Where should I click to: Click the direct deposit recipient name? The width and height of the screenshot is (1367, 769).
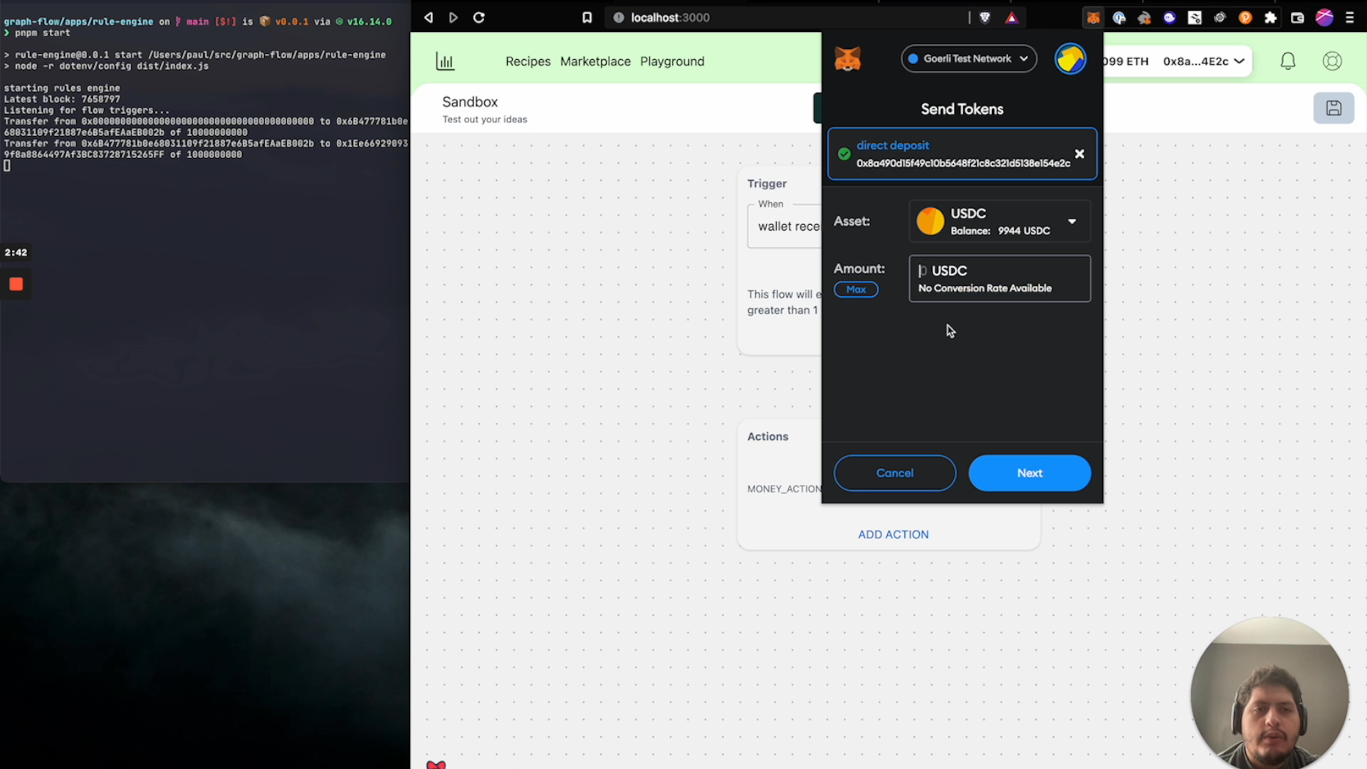click(893, 145)
